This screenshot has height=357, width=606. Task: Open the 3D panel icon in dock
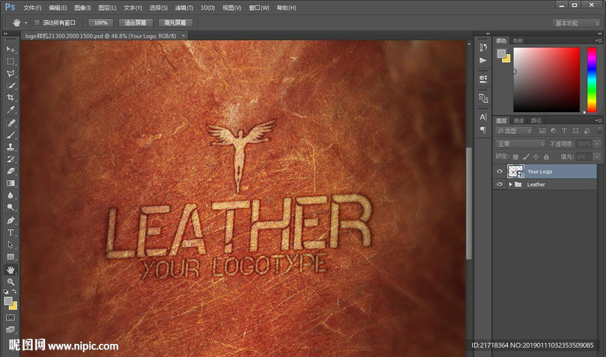coord(483,79)
